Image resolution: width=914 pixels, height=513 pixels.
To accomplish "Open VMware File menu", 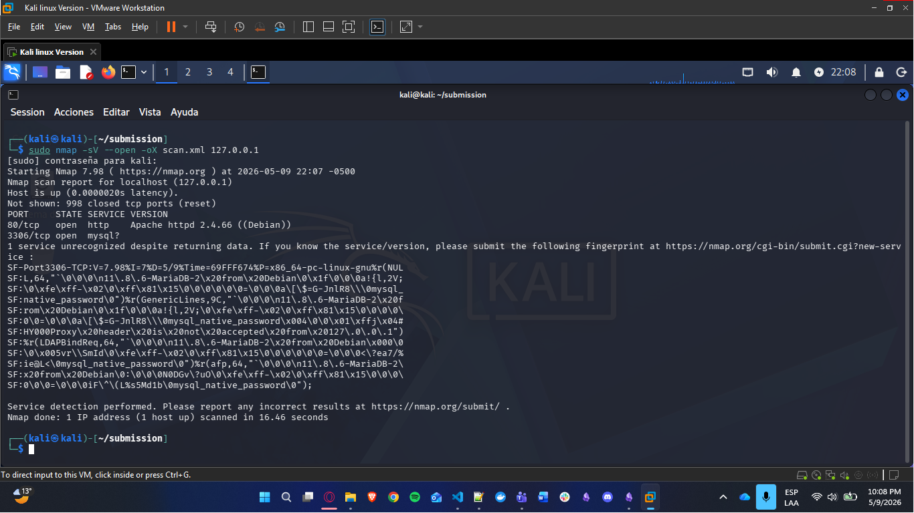I will (14, 27).
